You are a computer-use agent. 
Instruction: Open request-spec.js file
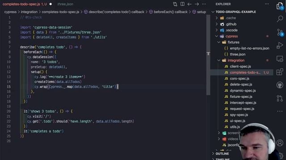pyautogui.click(x=242, y=108)
